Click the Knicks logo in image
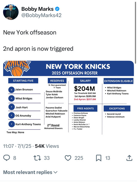This screenshot has width=137, height=182. click(17, 68)
